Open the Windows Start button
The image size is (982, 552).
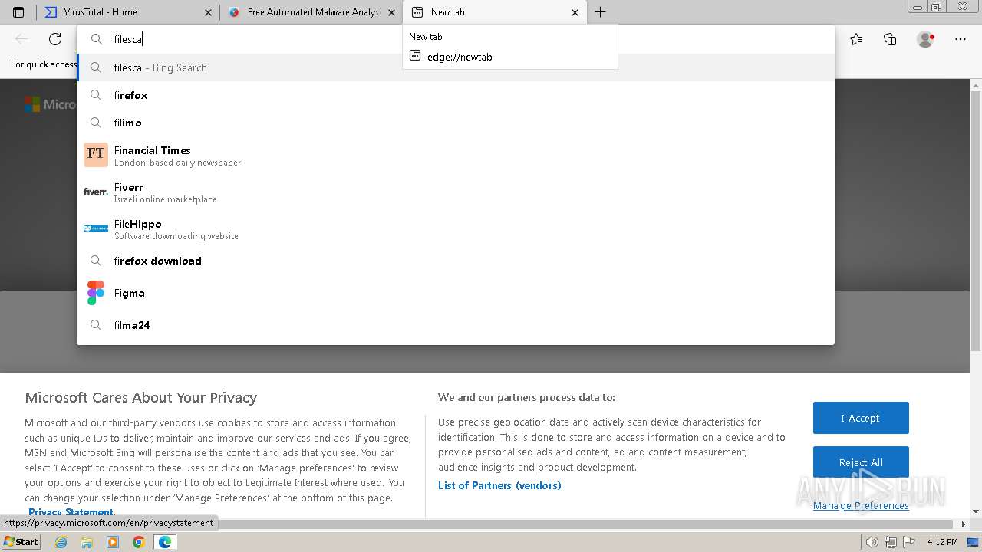[x=21, y=541]
